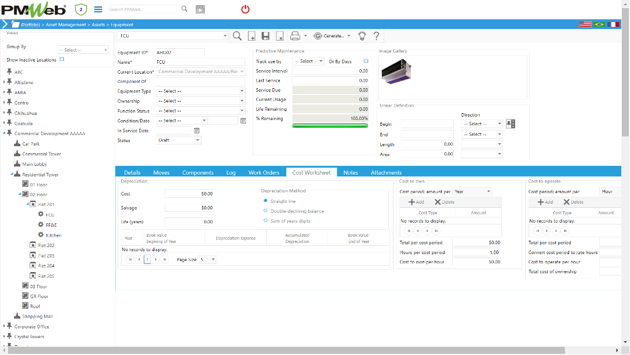Switch language to French flag

pos(613,24)
